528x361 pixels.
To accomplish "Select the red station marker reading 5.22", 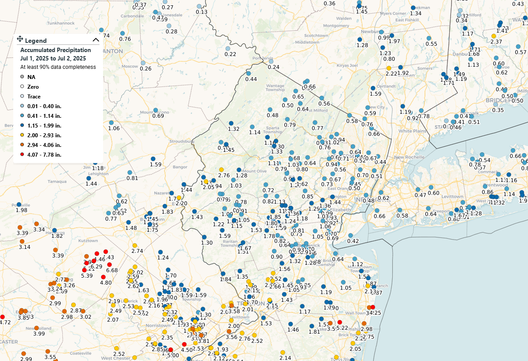I will pos(340,322).
